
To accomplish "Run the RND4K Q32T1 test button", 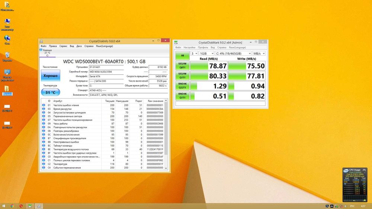I will [182, 86].
